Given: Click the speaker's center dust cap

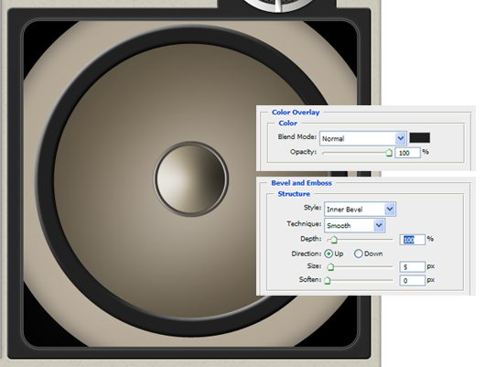Looking at the screenshot, I should [191, 178].
